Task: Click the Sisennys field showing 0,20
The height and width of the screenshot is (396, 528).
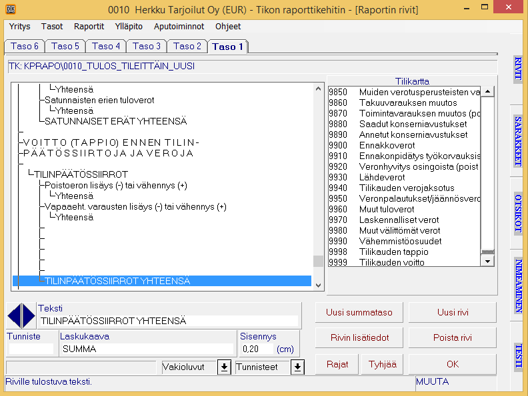Action: click(x=257, y=349)
